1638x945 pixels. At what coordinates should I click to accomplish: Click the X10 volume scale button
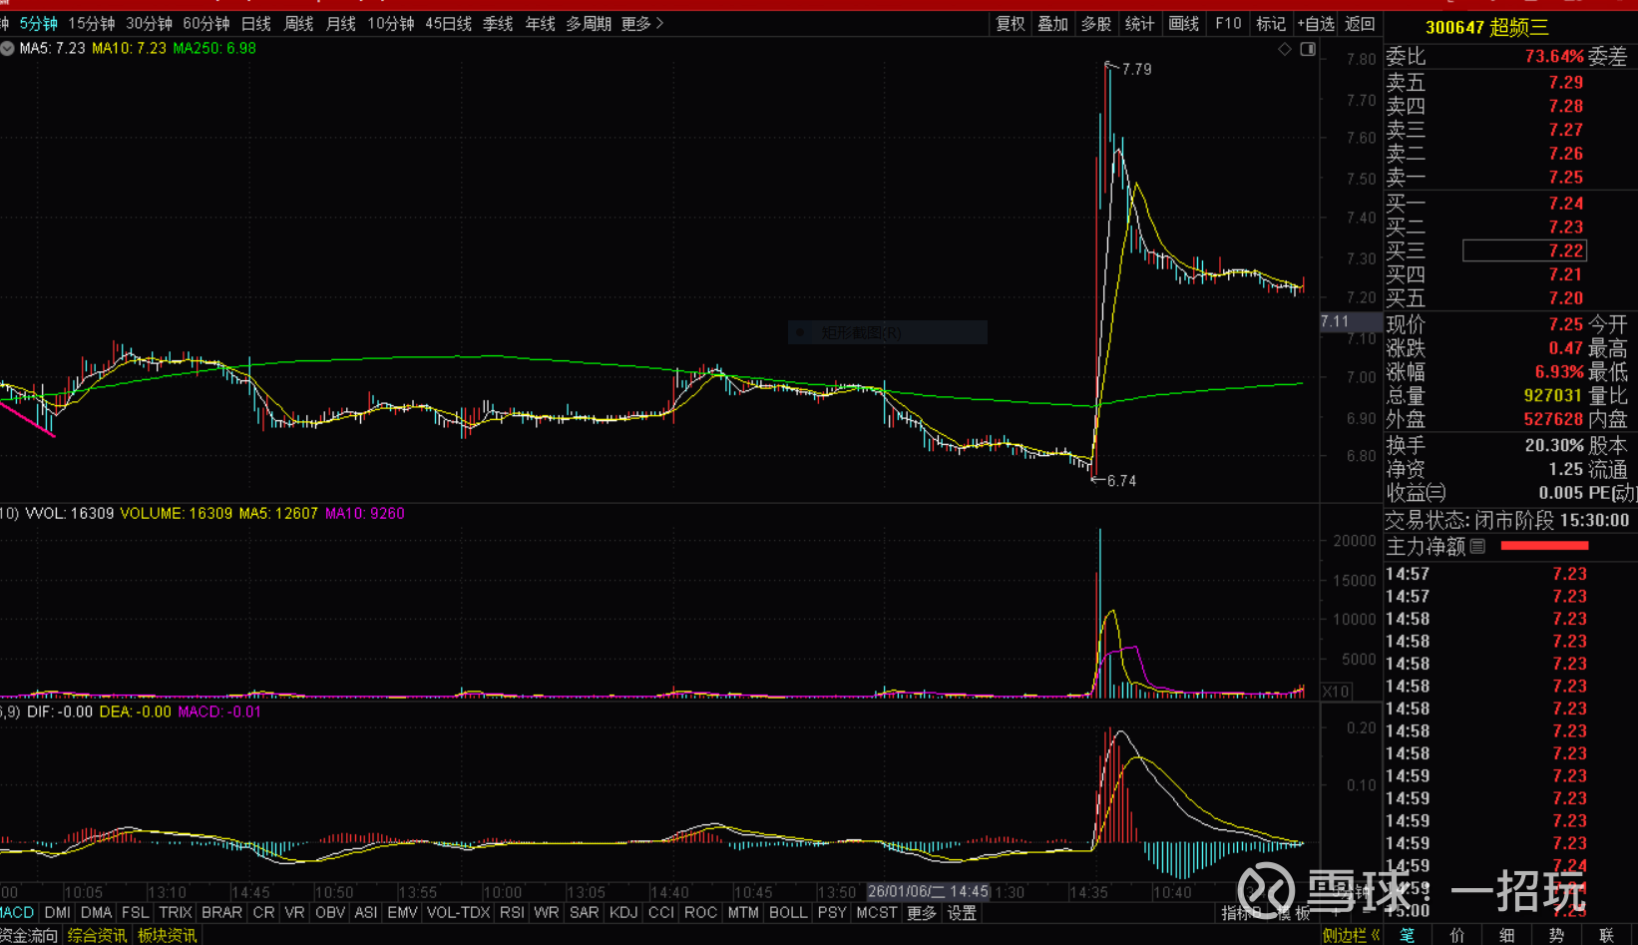pyautogui.click(x=1336, y=692)
